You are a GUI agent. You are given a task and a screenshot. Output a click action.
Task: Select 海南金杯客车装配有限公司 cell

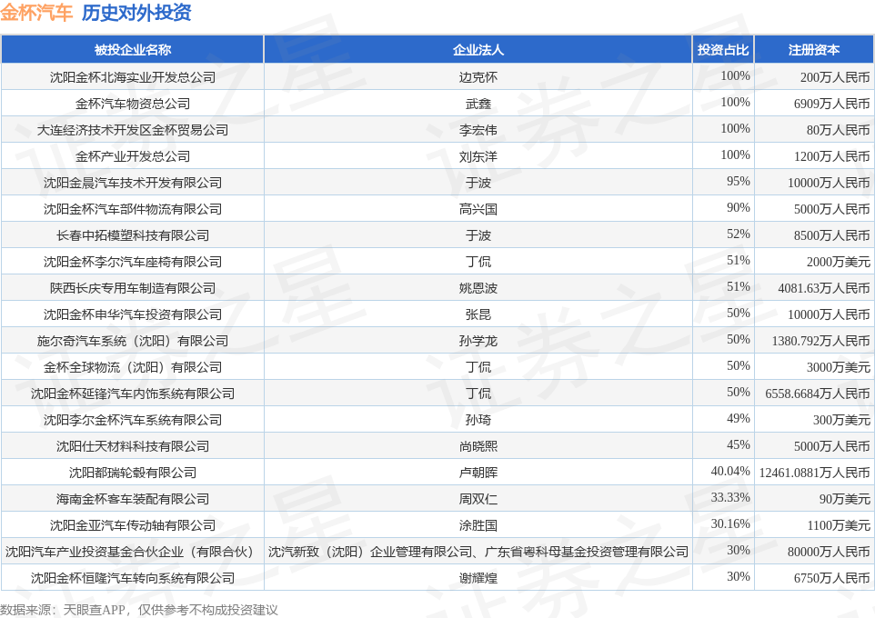tap(132, 499)
